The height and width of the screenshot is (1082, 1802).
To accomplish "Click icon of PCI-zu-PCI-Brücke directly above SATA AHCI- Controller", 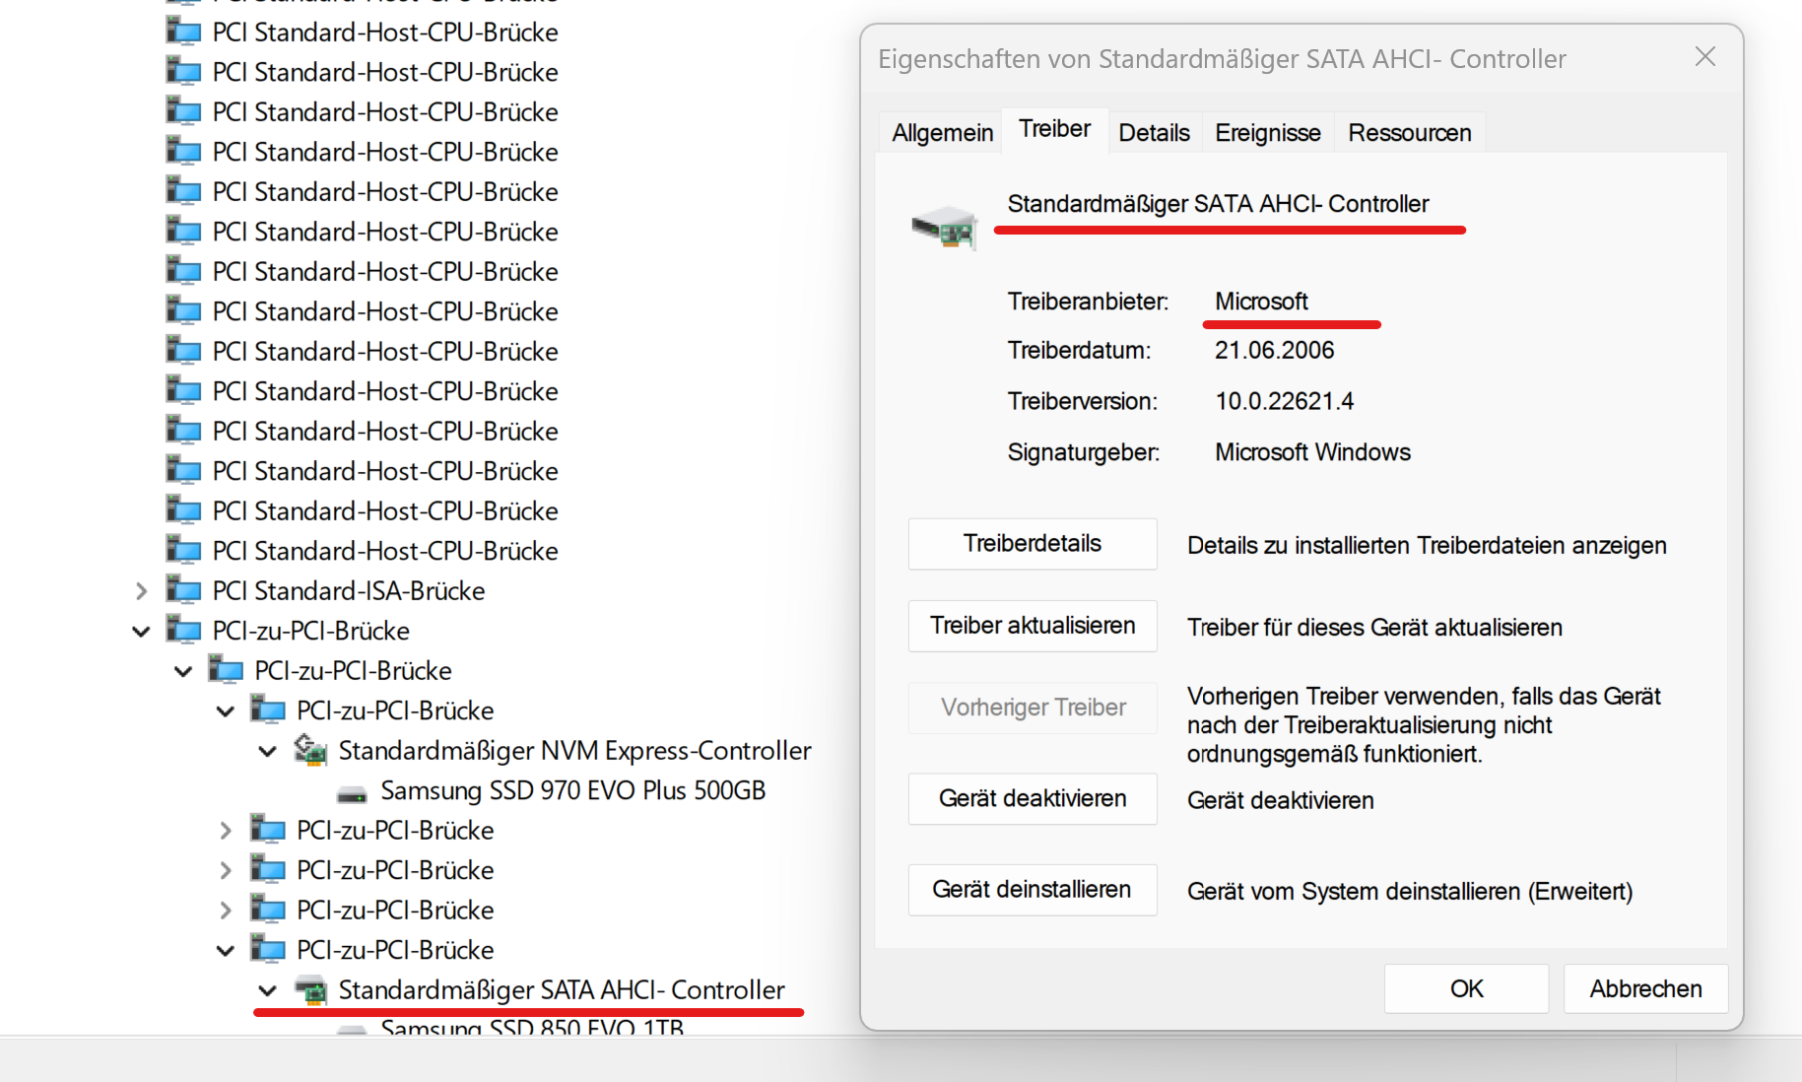I will tap(268, 949).
